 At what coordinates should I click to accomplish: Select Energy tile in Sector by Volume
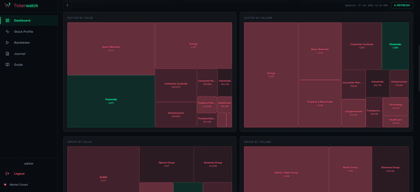point(271,74)
